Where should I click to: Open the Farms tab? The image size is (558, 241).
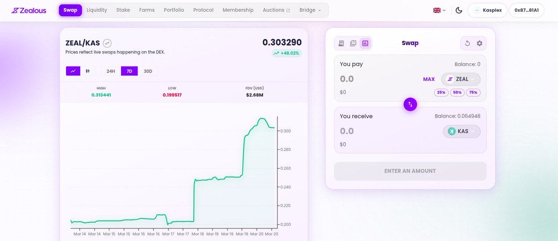pos(147,10)
